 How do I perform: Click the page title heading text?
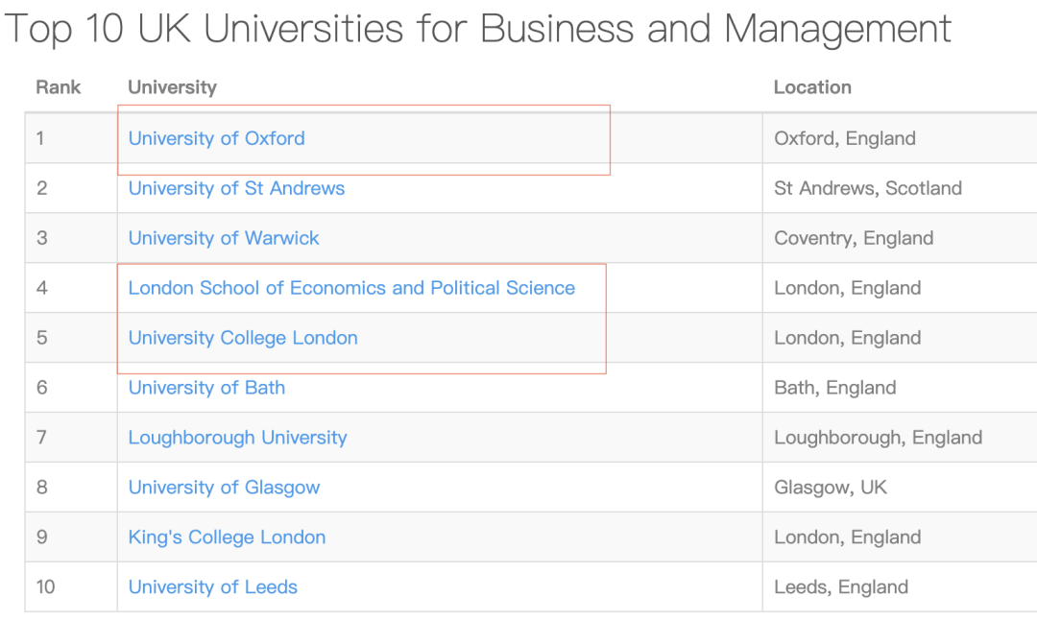point(477,29)
